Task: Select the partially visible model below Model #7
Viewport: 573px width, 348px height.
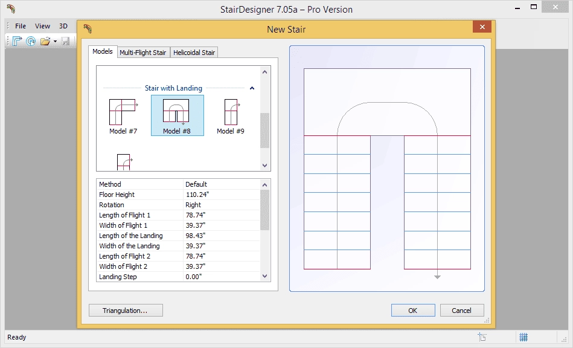Action: pos(124,162)
